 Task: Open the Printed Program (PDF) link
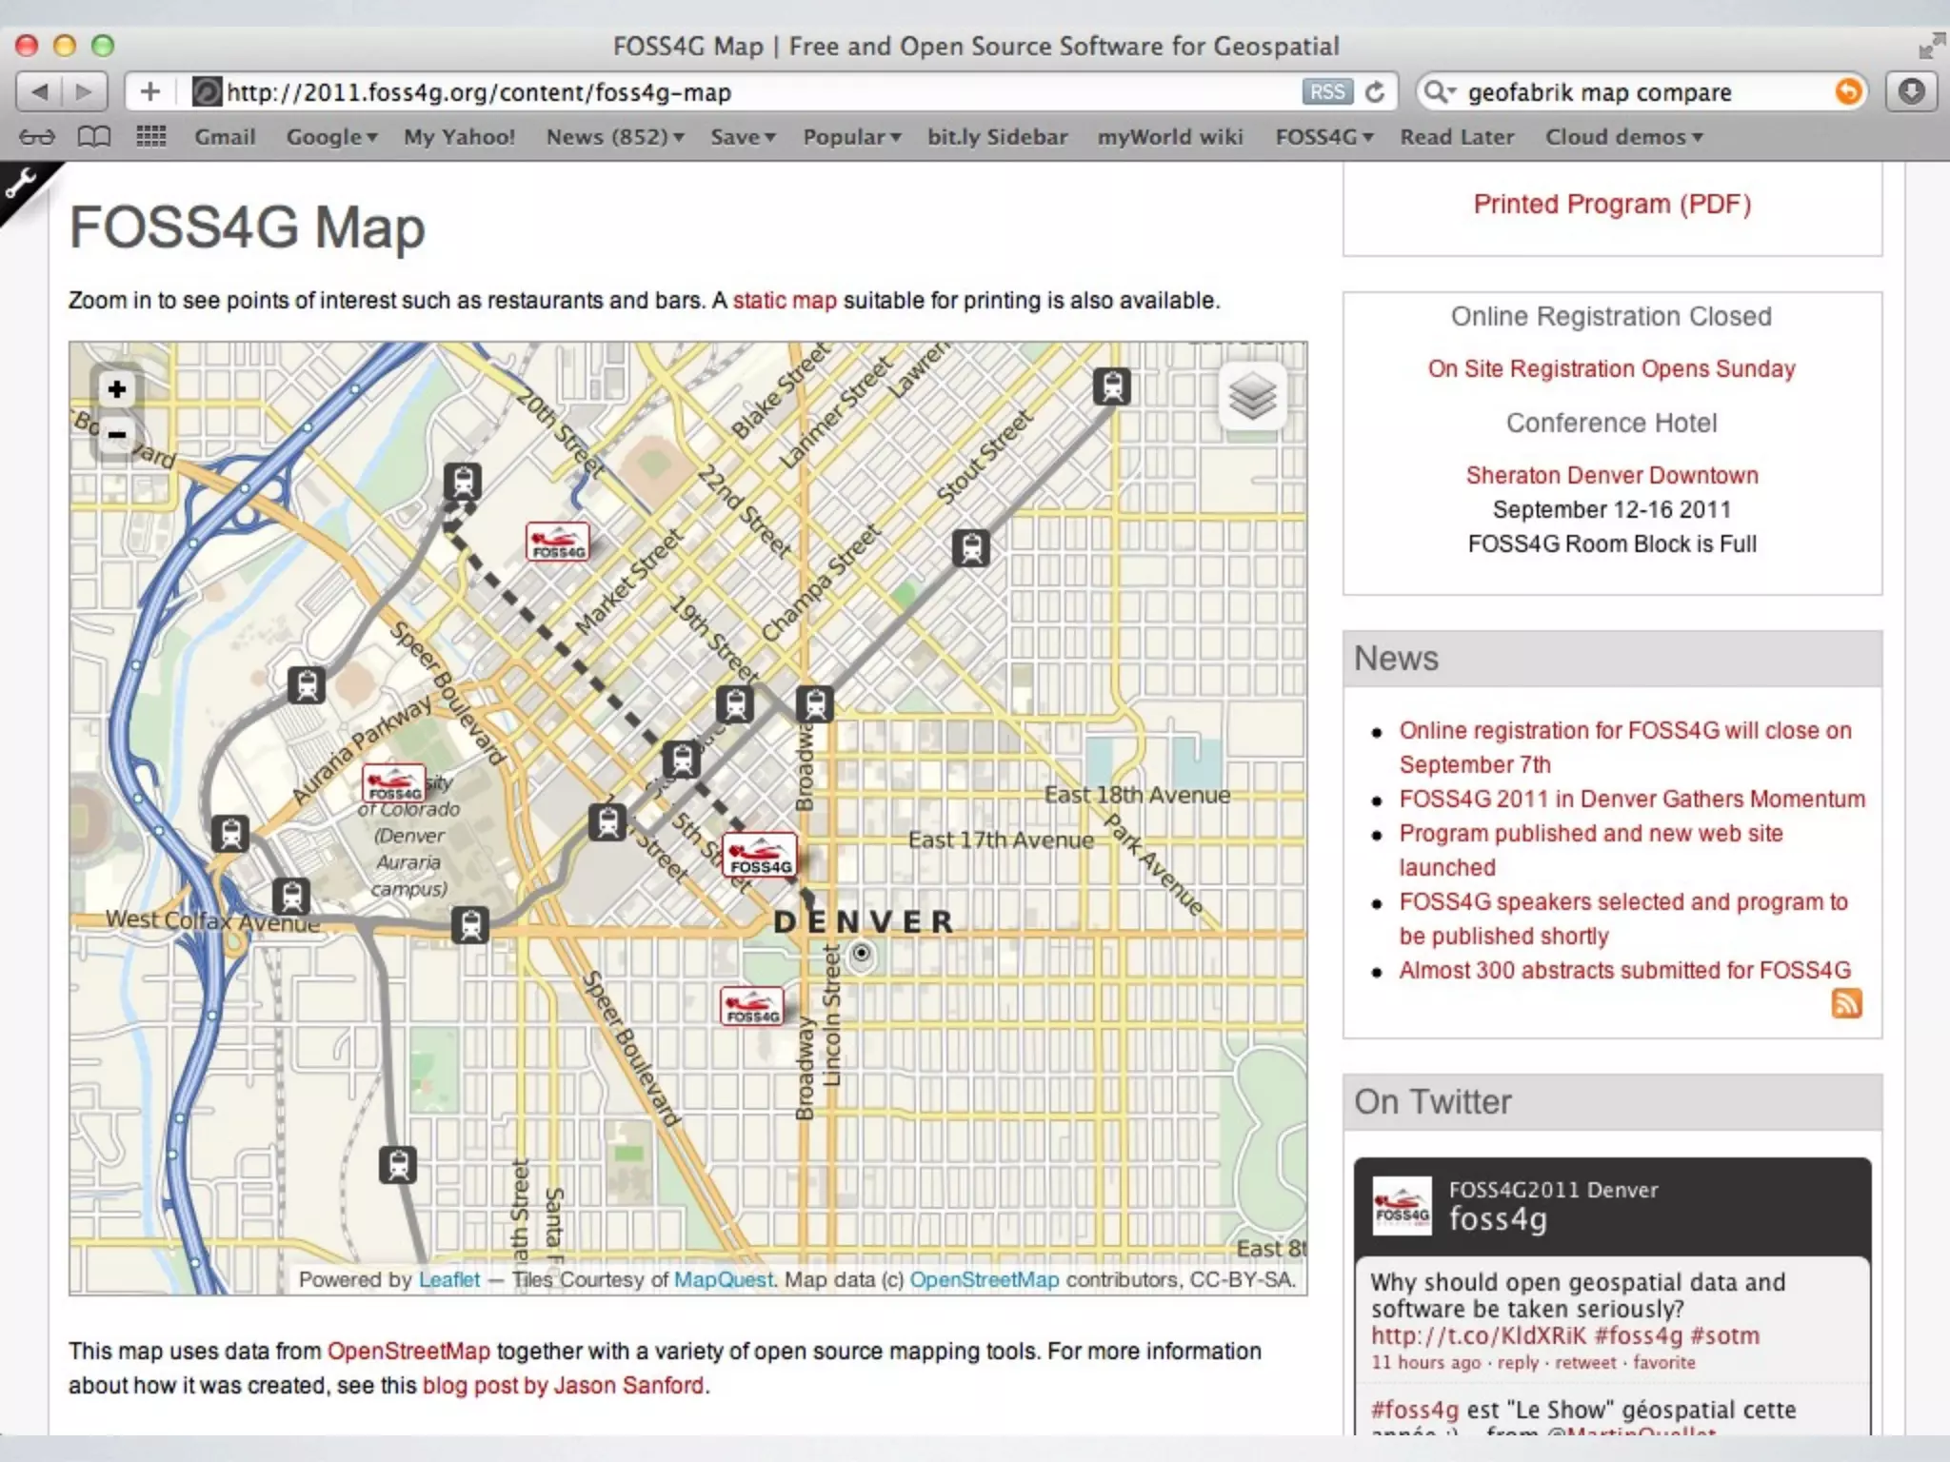pyautogui.click(x=1611, y=204)
